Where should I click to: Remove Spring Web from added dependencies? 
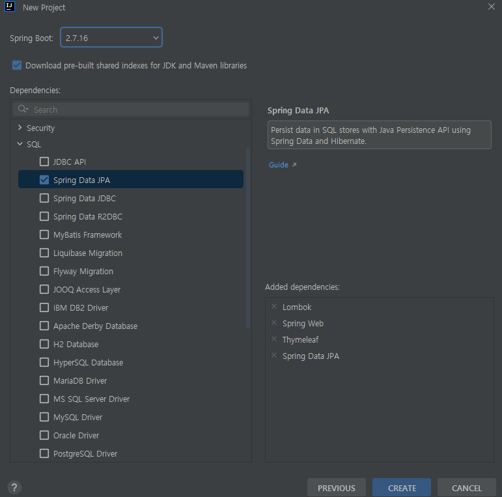point(274,323)
